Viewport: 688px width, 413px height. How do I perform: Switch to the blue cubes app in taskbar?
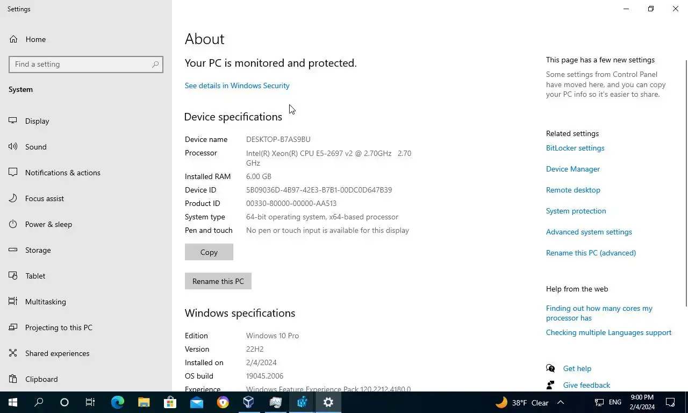pyautogui.click(x=302, y=402)
